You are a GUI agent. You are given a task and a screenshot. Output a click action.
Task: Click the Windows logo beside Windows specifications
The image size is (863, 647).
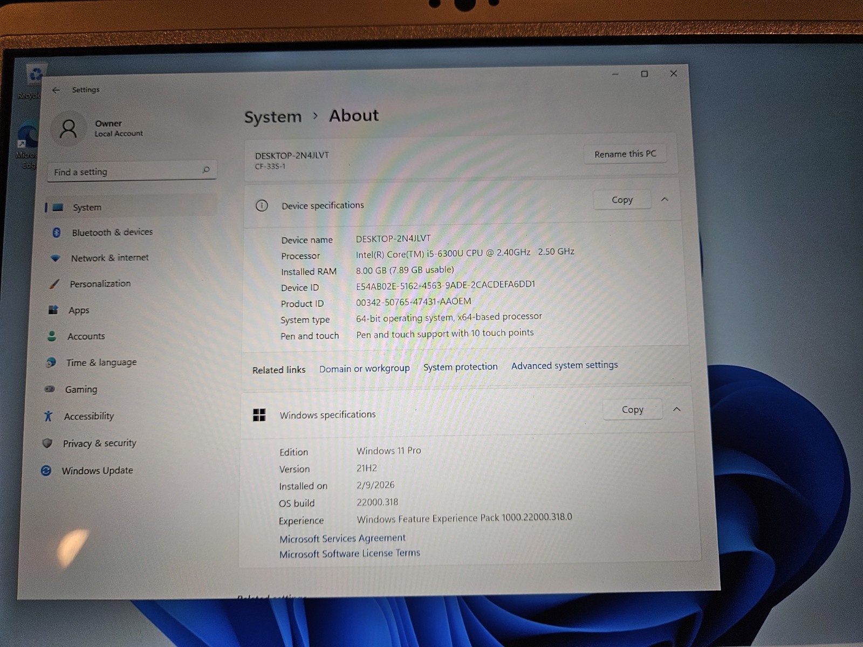[259, 415]
